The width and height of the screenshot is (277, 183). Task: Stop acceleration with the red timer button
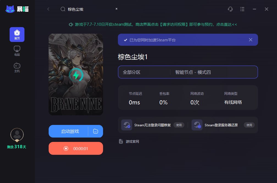[76, 148]
